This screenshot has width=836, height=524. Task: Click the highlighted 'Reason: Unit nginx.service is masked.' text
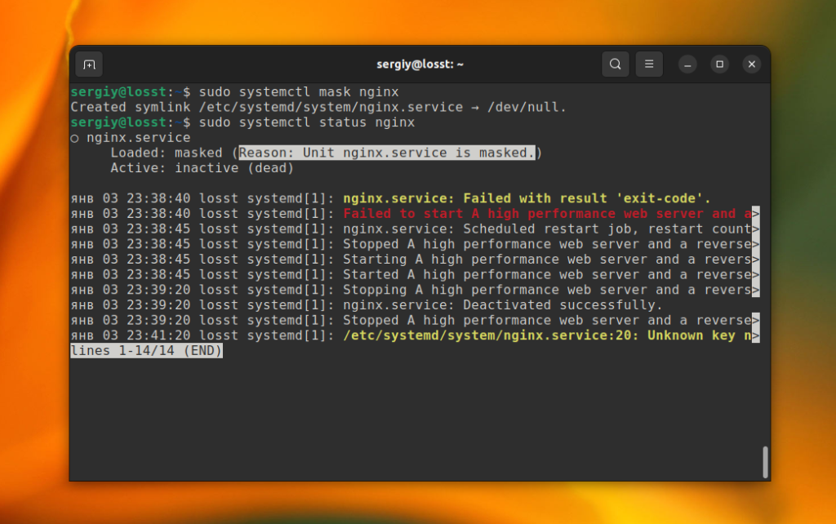tap(386, 153)
